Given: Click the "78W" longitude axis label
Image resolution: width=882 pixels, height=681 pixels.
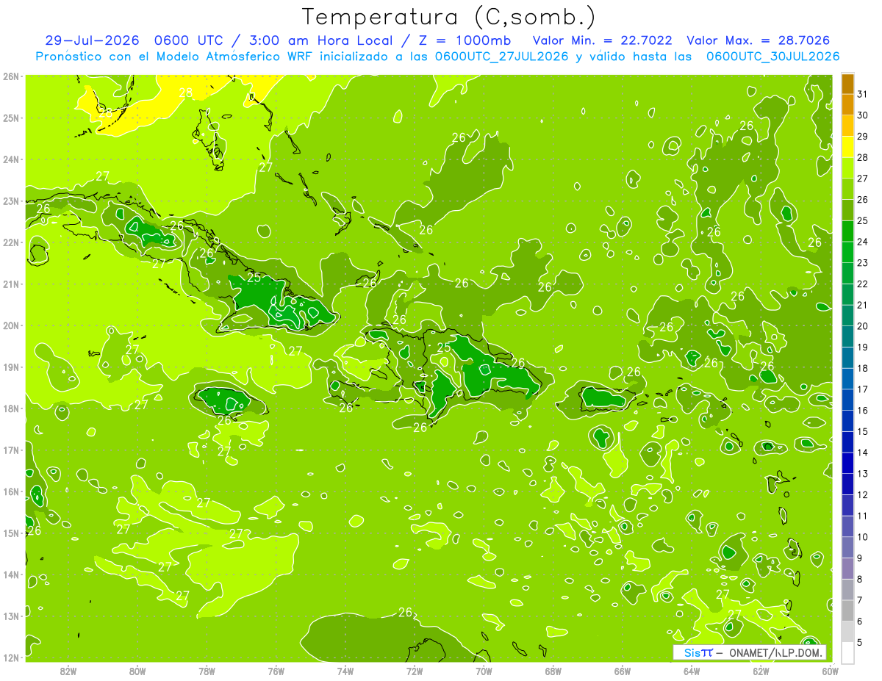Looking at the screenshot, I should (x=207, y=671).
